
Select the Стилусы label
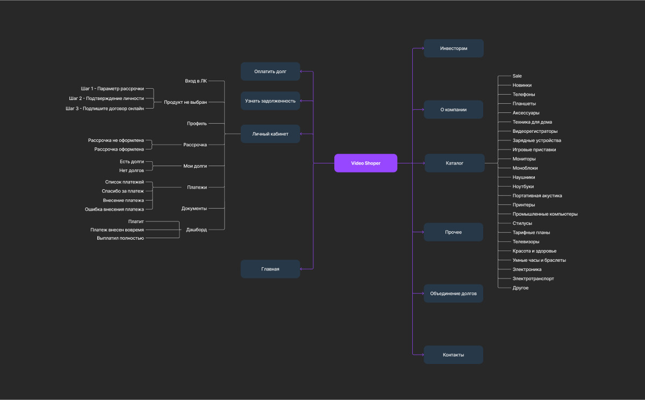(522, 223)
